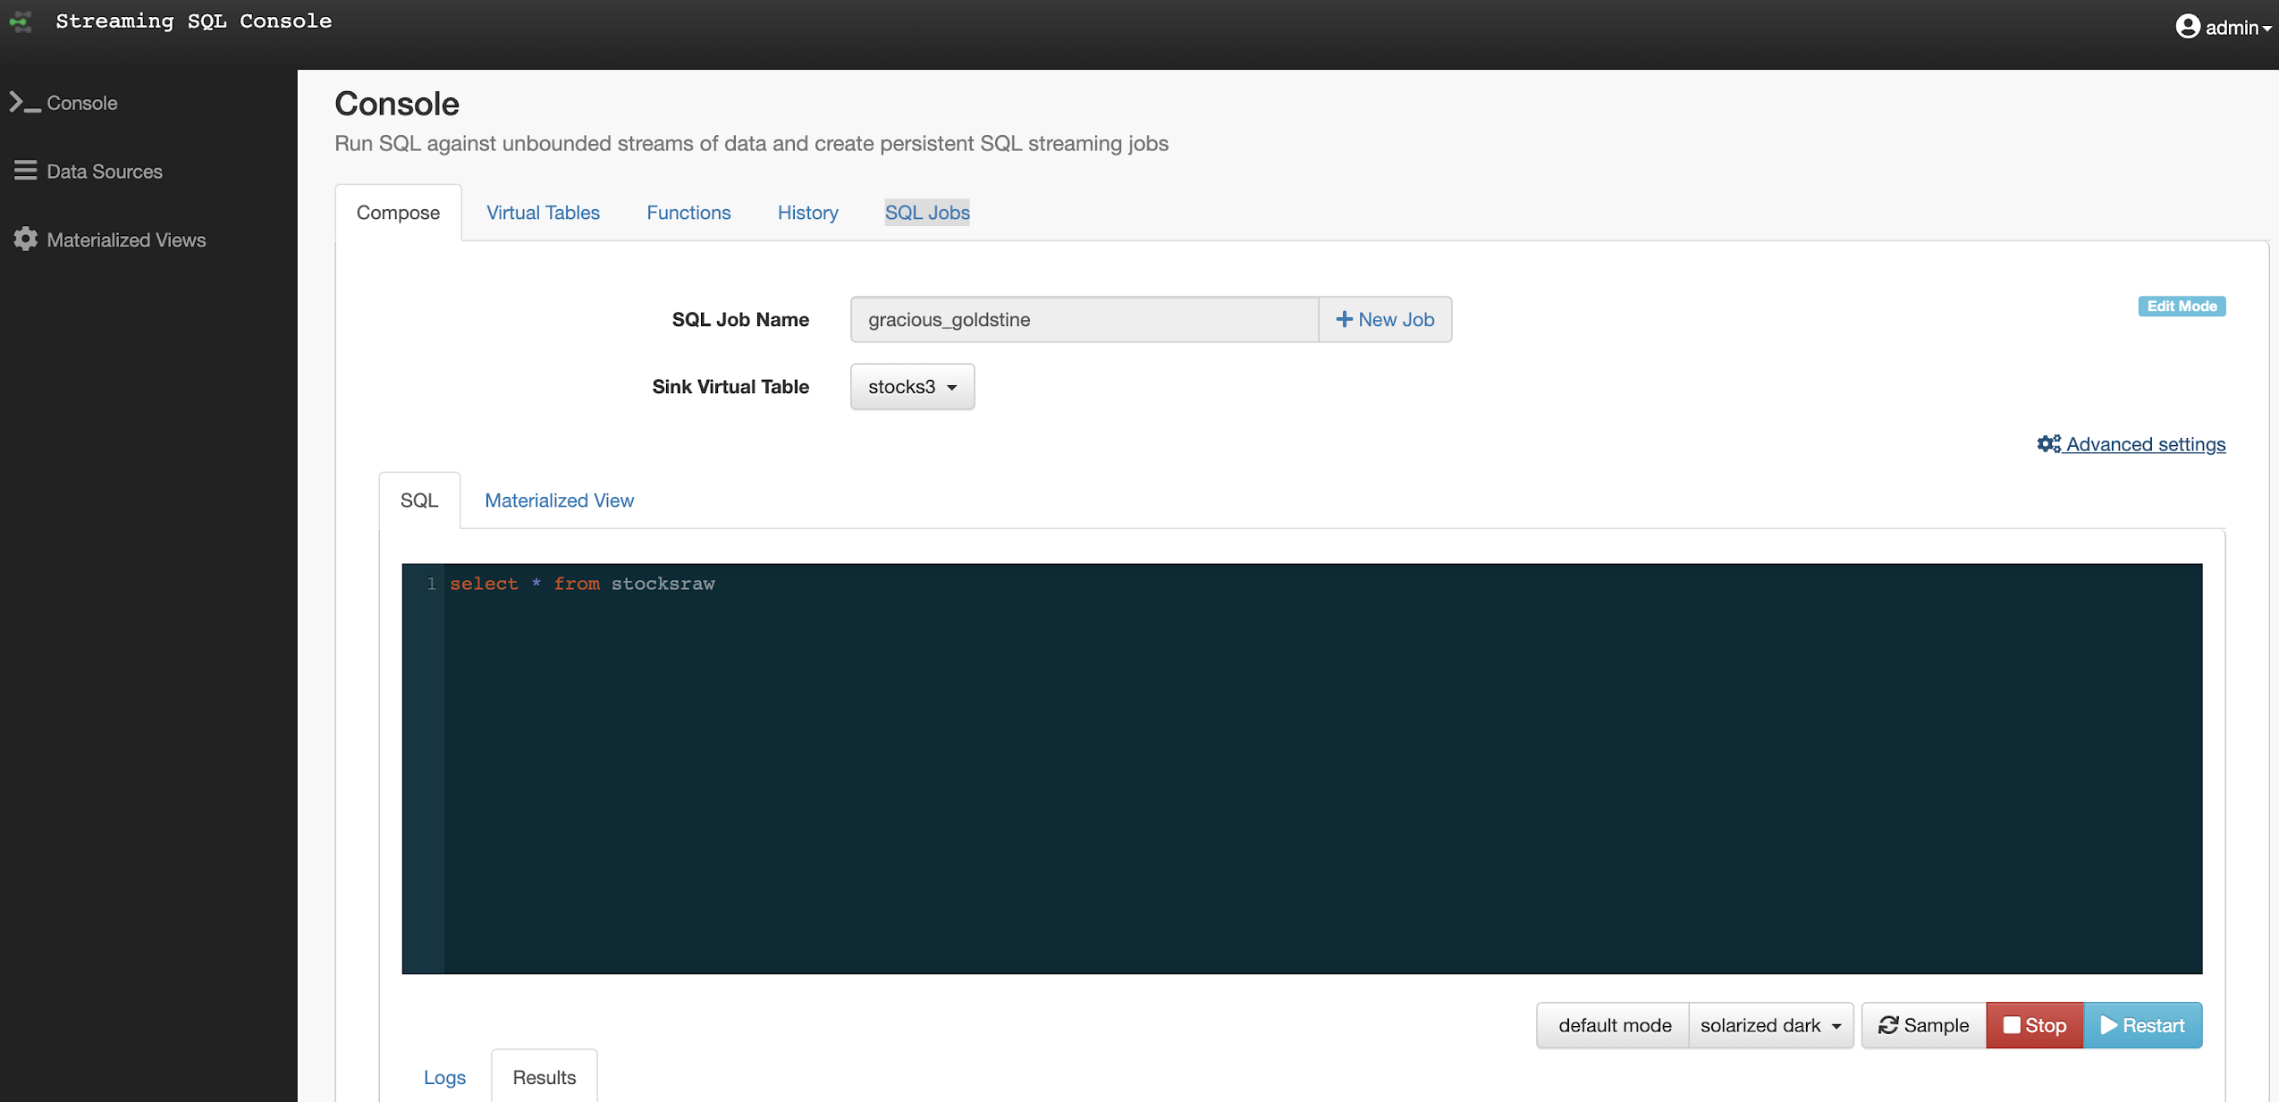Stop the running SQL job
This screenshot has width=2279, height=1102.
2034,1025
